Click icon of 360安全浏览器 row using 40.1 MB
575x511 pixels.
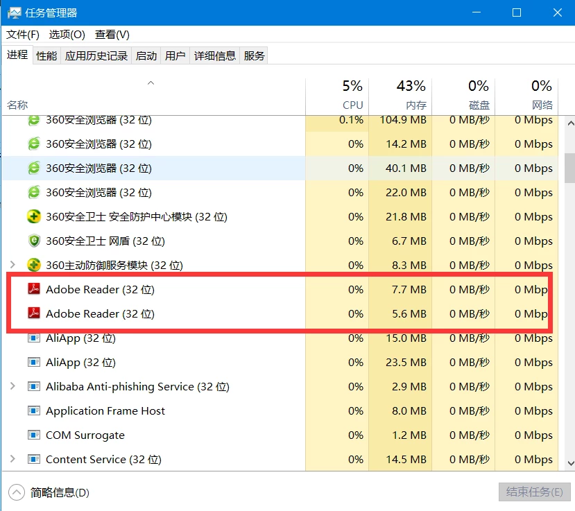34,168
